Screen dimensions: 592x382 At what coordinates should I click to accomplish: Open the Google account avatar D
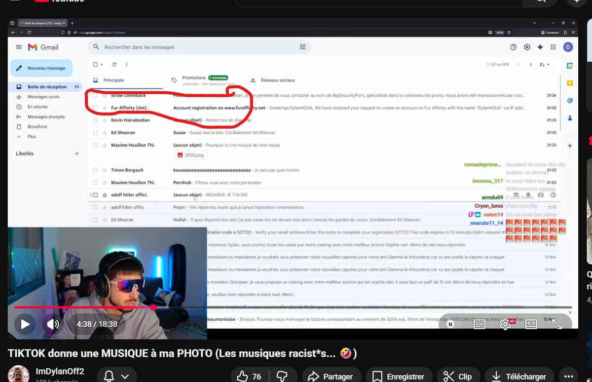[x=568, y=47]
